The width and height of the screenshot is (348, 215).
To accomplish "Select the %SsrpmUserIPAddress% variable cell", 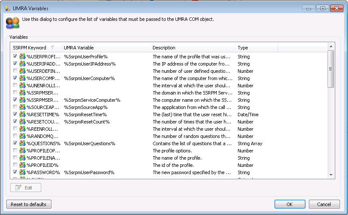I will 90,64.
